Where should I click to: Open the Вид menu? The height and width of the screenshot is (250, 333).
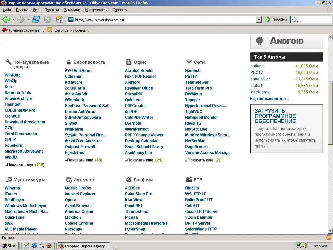36,10
